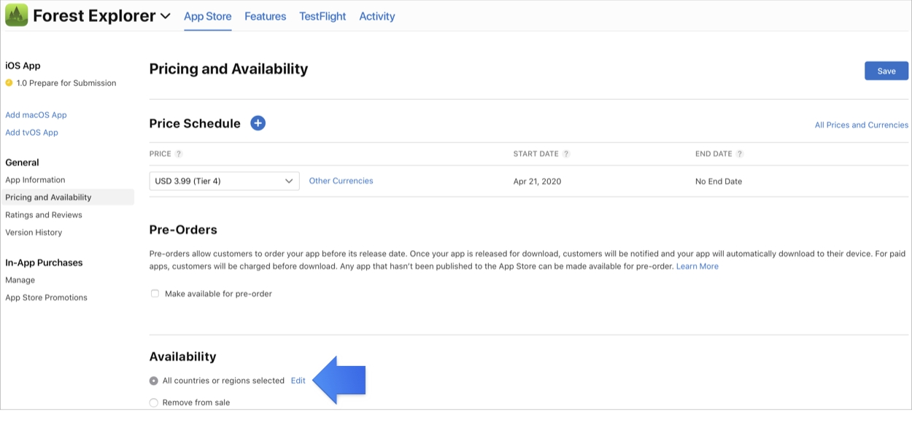Enable Make available for pre-order checkbox
This screenshot has width=912, height=425.
click(155, 294)
